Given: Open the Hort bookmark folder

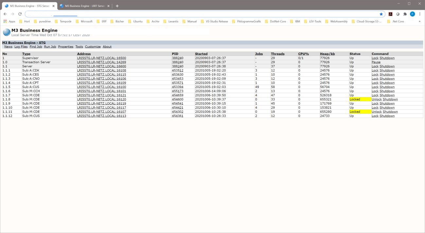Looking at the screenshot, I should [x=25, y=22].
